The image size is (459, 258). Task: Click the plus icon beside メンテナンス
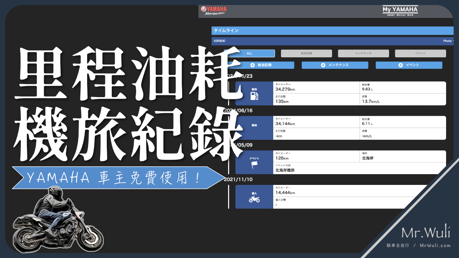coord(323,65)
